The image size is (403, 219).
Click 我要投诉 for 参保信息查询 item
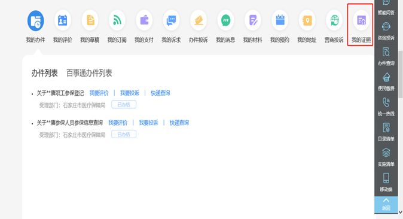[x=148, y=123]
